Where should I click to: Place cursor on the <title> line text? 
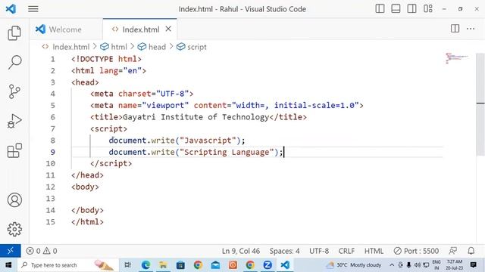(199, 117)
